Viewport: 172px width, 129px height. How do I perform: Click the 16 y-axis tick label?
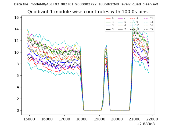tap(16, 17)
